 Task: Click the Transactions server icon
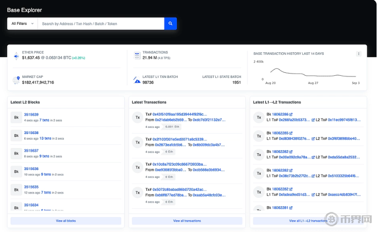click(x=137, y=56)
